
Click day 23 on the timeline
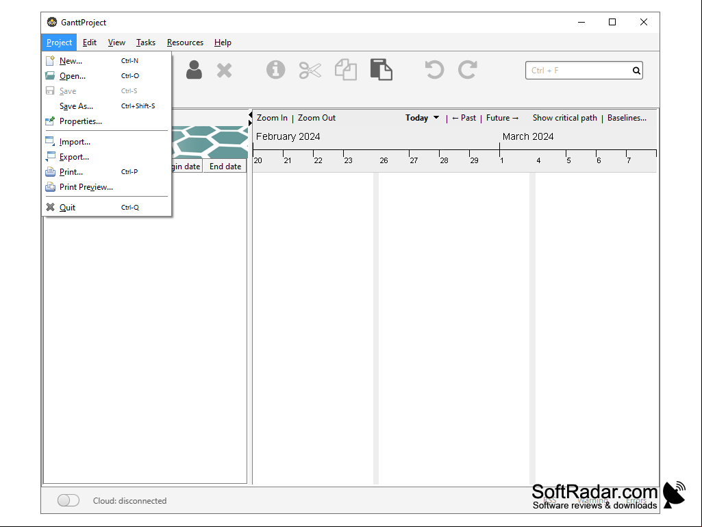coord(349,160)
